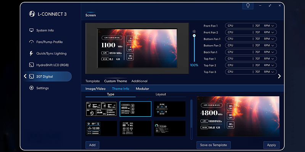Screen dimensions: 305x152
Task: Select the first theme type thumbnail
Action: pyautogui.click(x=102, y=109)
